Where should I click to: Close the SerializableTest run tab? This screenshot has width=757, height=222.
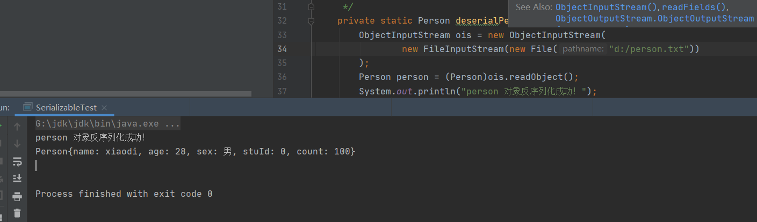[104, 108]
